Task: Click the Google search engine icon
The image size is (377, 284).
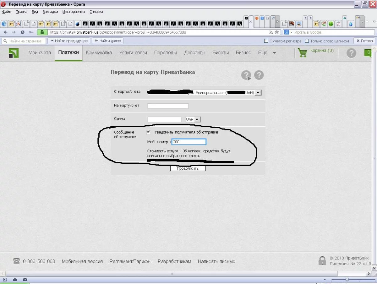Action: [x=287, y=32]
